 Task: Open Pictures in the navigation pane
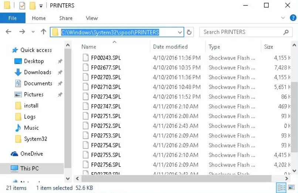[34, 94]
